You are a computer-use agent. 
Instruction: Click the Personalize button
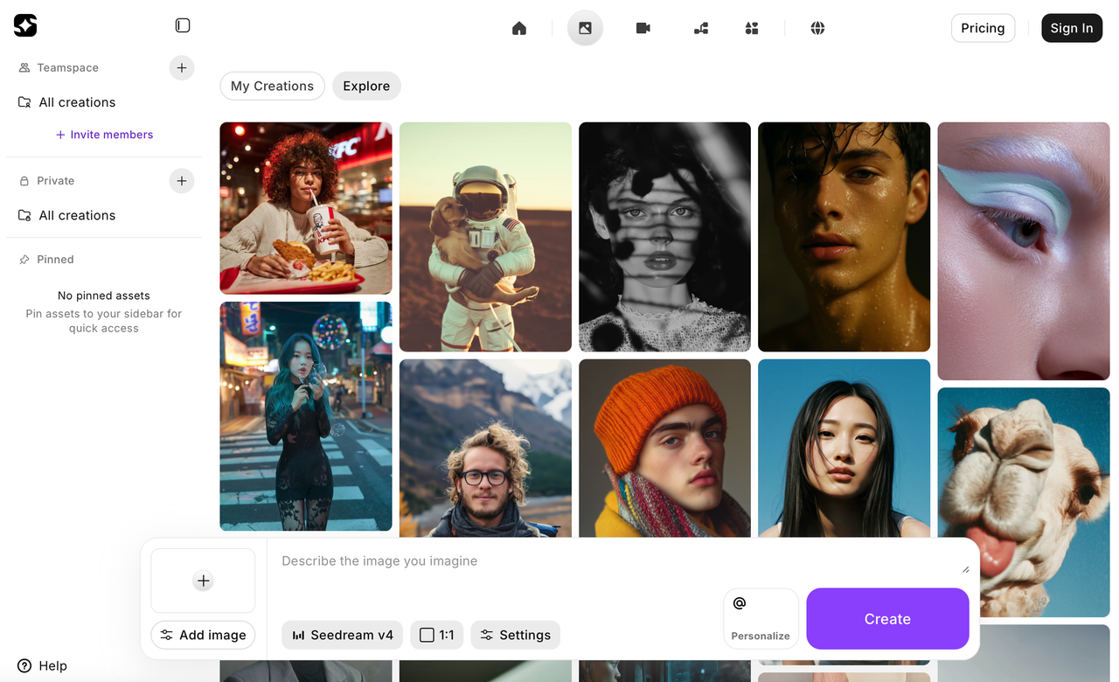761,618
